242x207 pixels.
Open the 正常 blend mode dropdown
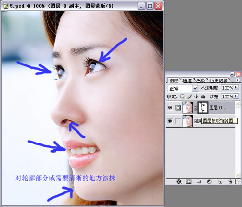point(182,88)
